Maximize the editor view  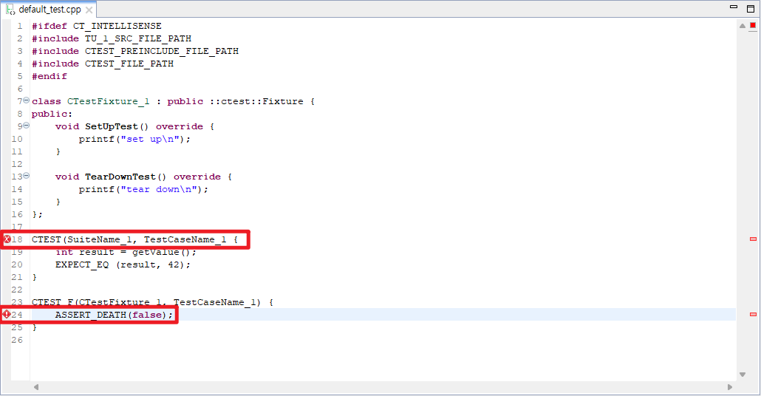(751, 9)
